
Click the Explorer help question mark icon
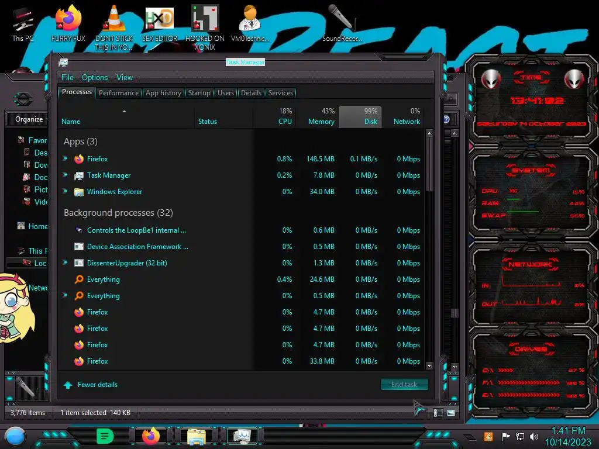[446, 119]
